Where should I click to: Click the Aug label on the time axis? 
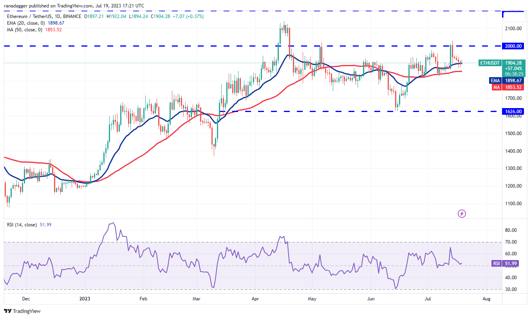[486, 298]
